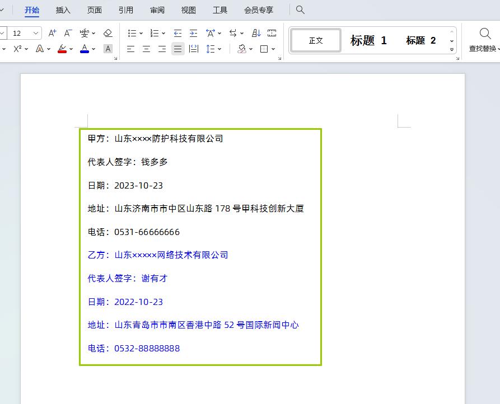Expand bullet list style dropdown

coord(141,33)
